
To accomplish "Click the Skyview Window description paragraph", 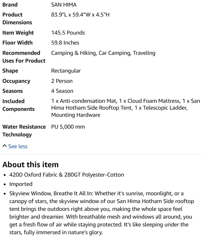I will [101, 213].
